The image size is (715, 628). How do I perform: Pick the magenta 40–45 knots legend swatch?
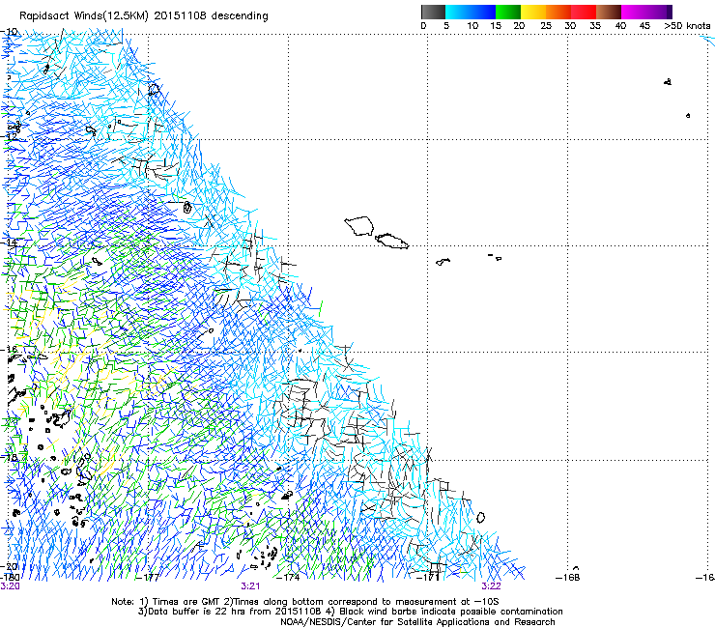point(634,12)
